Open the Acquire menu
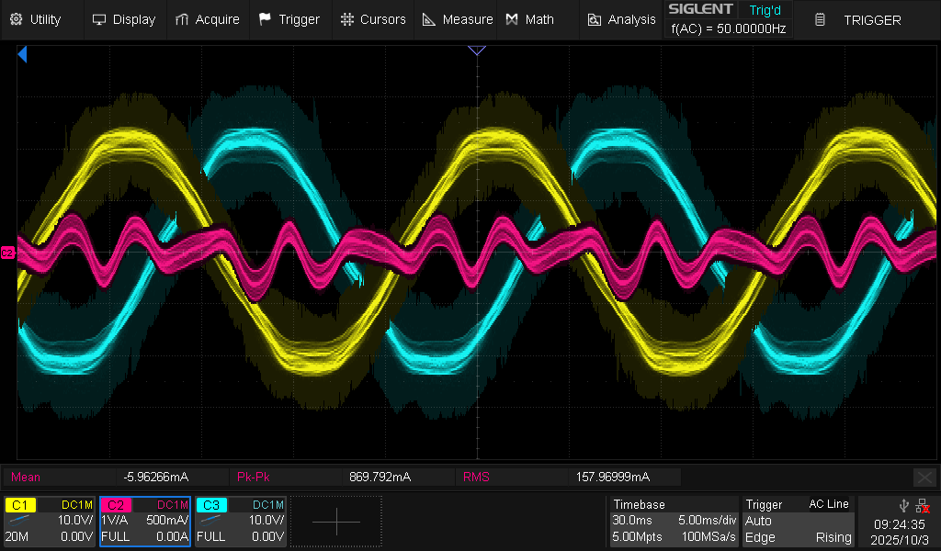Viewport: 941px width, 551px height. coord(208,19)
